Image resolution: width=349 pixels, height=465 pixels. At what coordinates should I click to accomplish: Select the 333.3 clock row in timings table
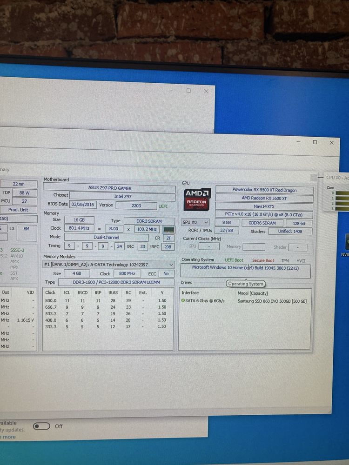click(107, 326)
